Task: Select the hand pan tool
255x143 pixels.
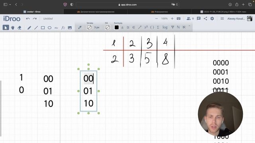Action: (12, 27)
